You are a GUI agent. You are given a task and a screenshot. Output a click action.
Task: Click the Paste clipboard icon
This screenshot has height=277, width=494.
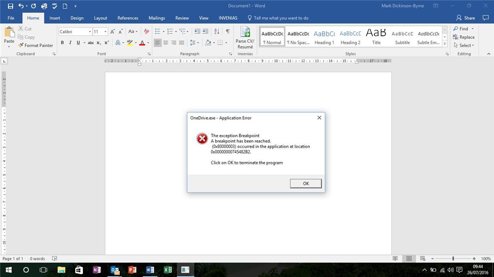[x=9, y=32]
